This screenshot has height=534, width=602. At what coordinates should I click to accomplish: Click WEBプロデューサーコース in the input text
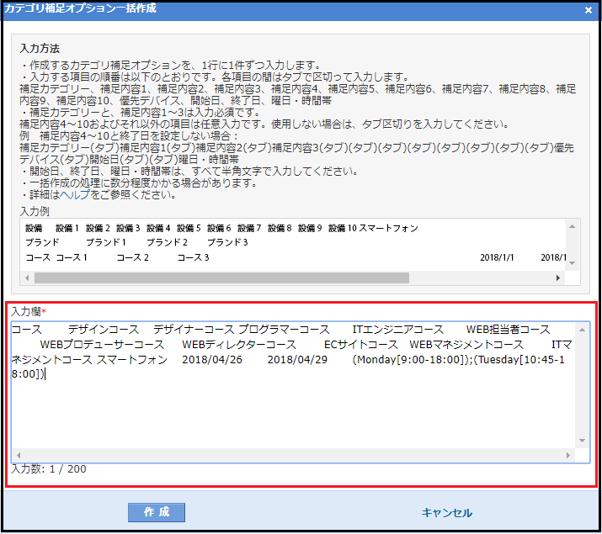[x=102, y=345]
